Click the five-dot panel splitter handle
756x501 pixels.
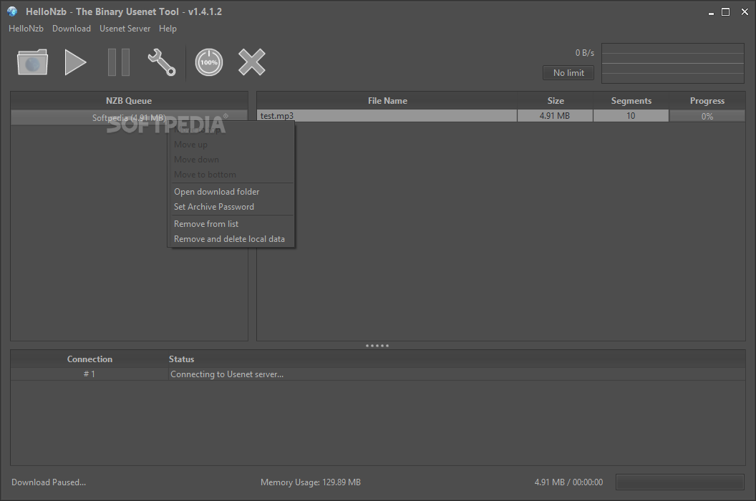tap(377, 346)
